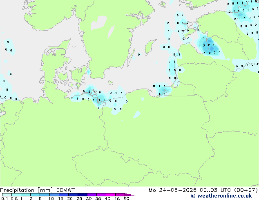Click the '25' legend label
Image resolution: width=259 pixels, height=200 pixels.
tap(79, 198)
